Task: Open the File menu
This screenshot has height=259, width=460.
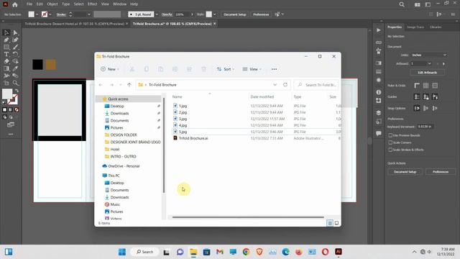Action: coord(29,4)
